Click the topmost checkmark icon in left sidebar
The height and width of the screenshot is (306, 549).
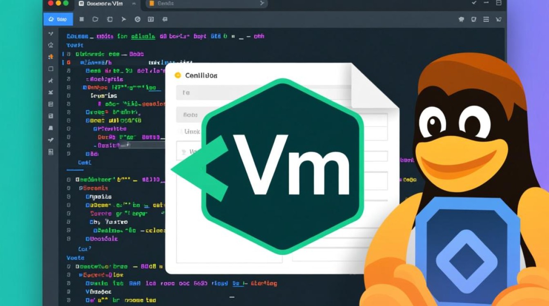point(51,33)
